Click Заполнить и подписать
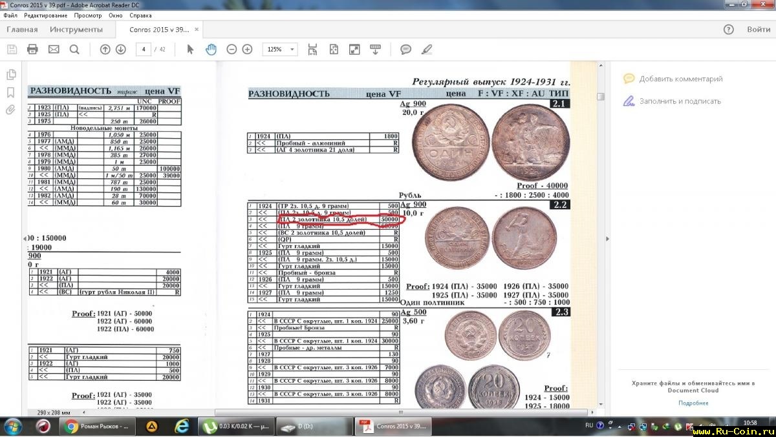 (680, 101)
